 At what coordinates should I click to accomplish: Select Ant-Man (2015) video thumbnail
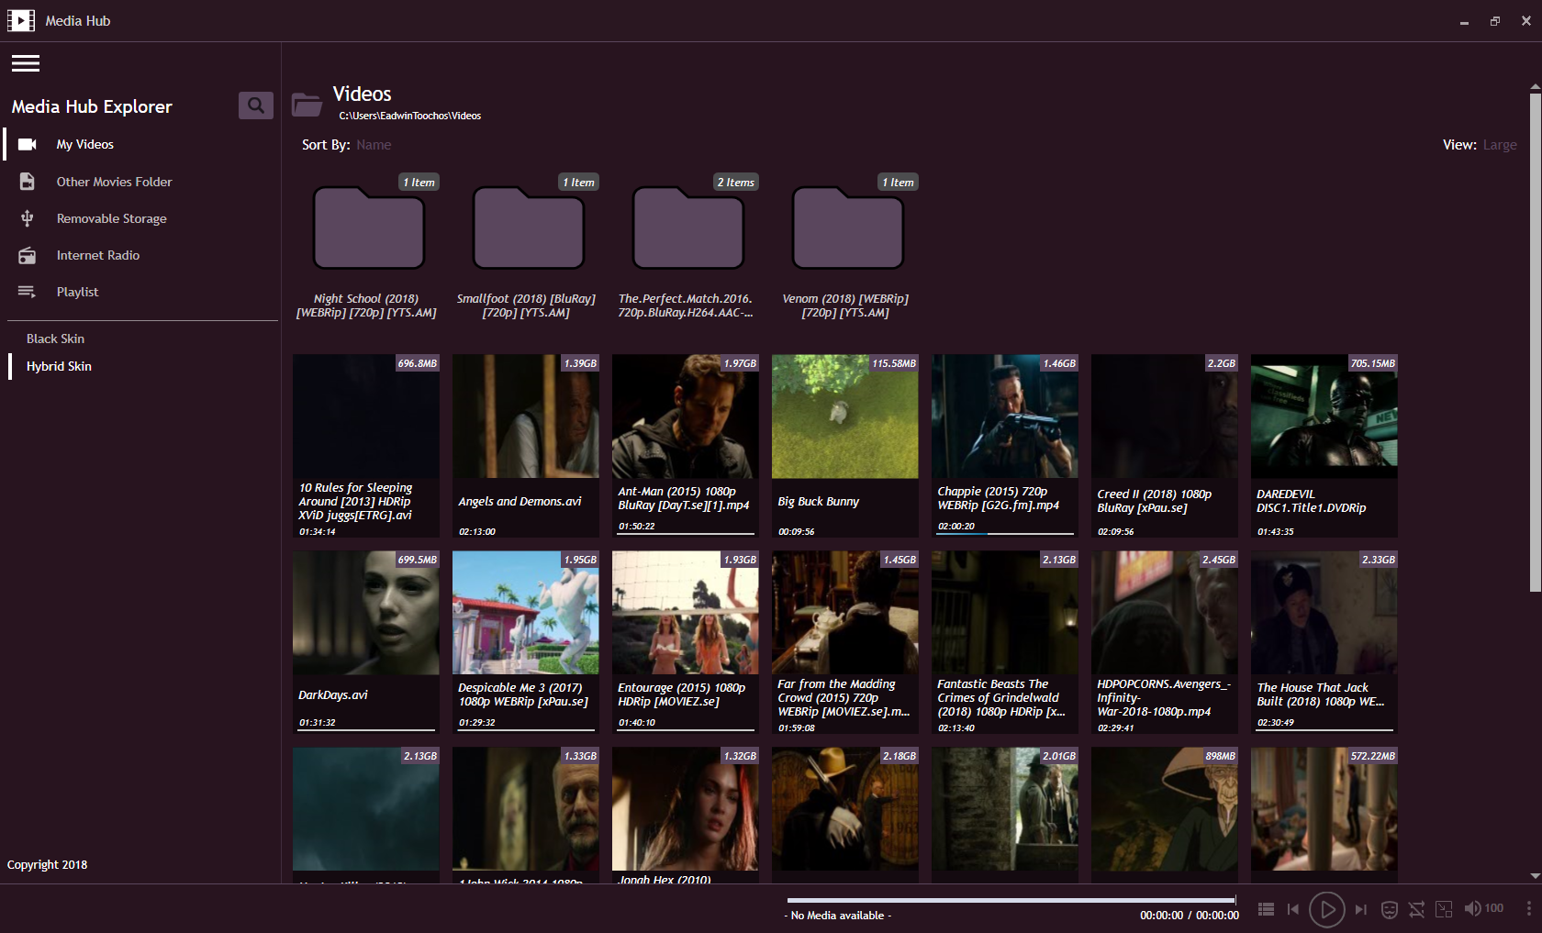click(x=686, y=417)
